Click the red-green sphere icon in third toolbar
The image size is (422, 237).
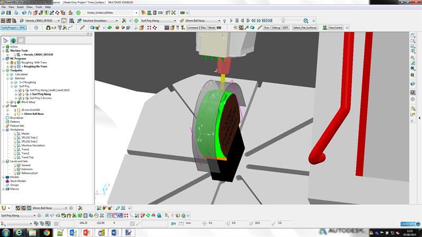117,28
